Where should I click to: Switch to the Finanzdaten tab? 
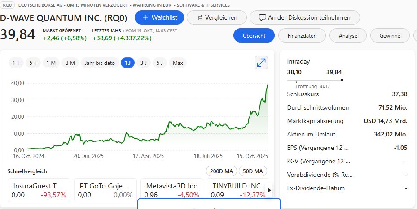point(302,35)
